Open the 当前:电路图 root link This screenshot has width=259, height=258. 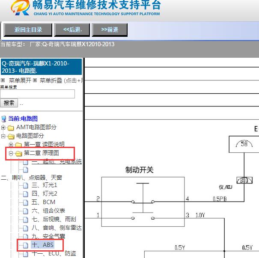pos(23,119)
